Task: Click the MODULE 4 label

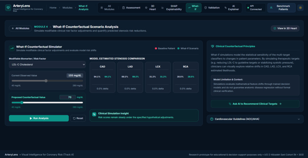Action: point(41,27)
